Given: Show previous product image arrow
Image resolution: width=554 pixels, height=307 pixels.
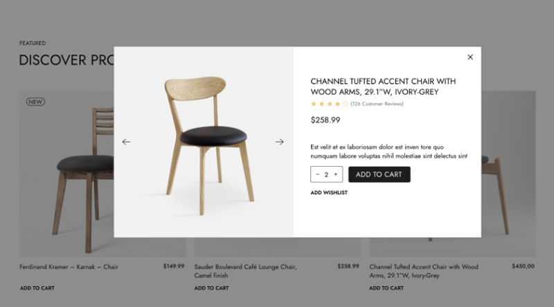Looking at the screenshot, I should click(126, 142).
